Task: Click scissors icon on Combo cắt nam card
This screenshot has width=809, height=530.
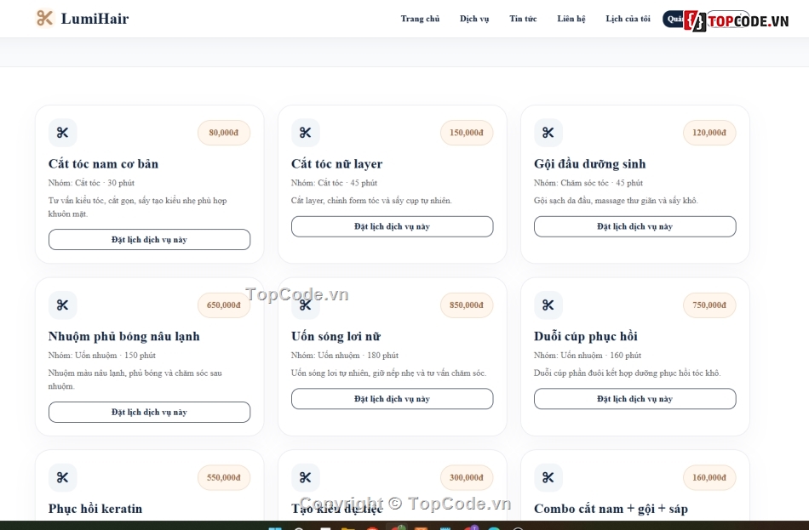Action: click(548, 477)
